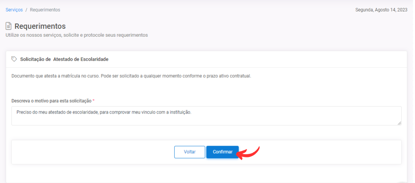Click the Documento que atesta description text

pos(131,76)
